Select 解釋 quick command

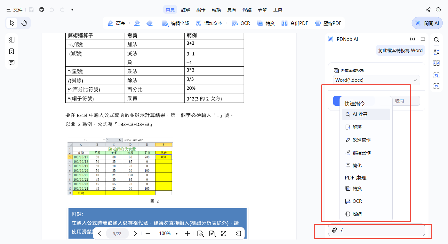click(x=366, y=127)
